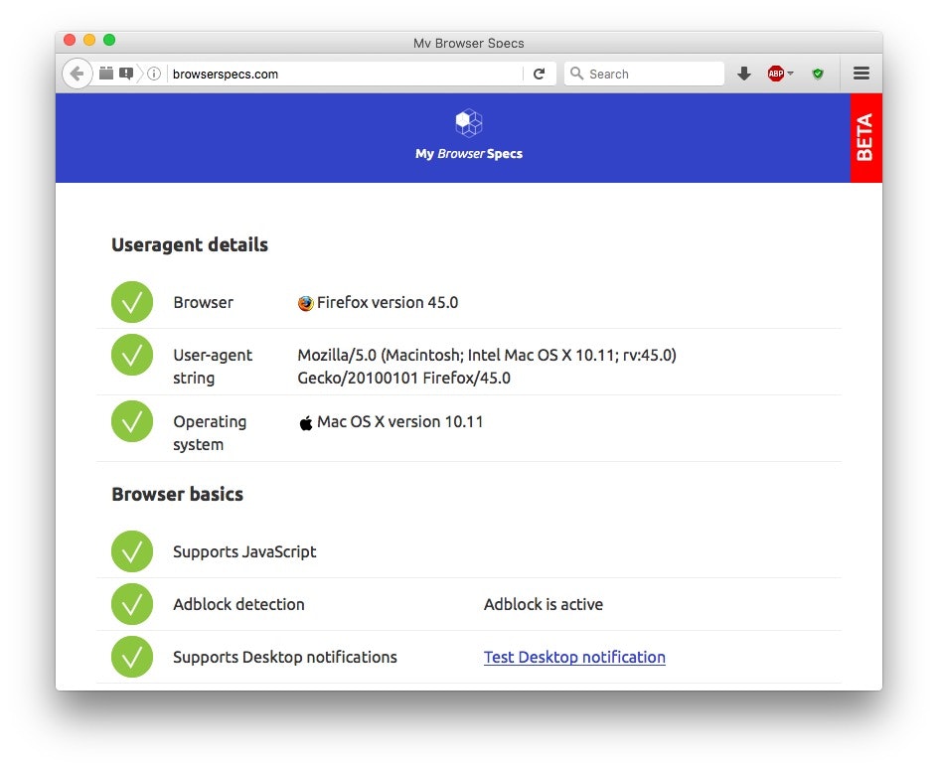Click the green shield extension icon
The width and height of the screenshot is (938, 770).
point(818,73)
